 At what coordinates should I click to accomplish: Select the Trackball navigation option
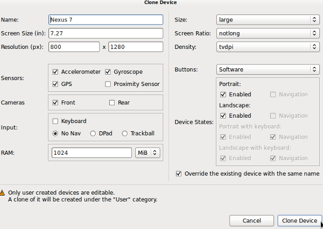coord(125,133)
